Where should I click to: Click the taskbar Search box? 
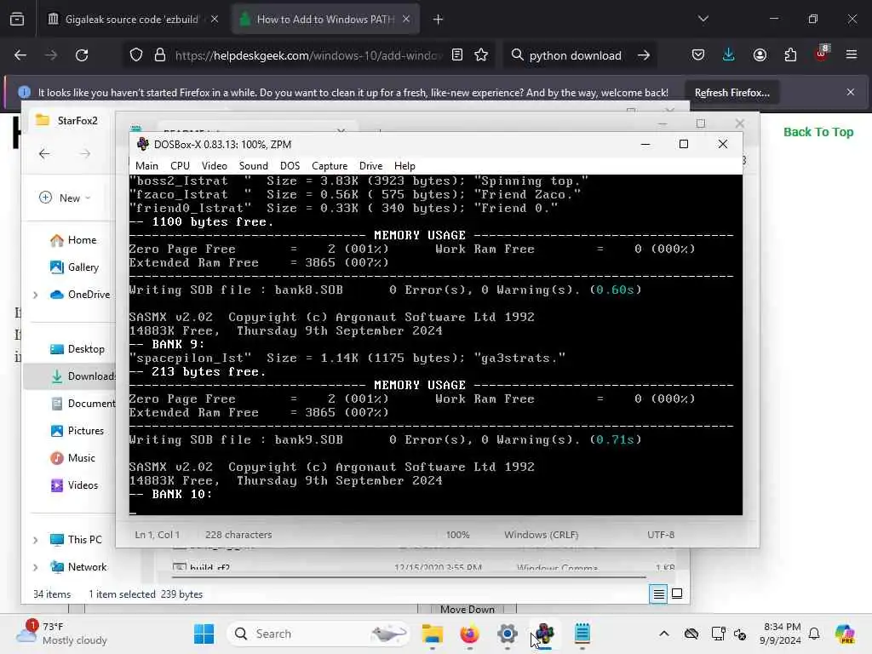pos(318,634)
